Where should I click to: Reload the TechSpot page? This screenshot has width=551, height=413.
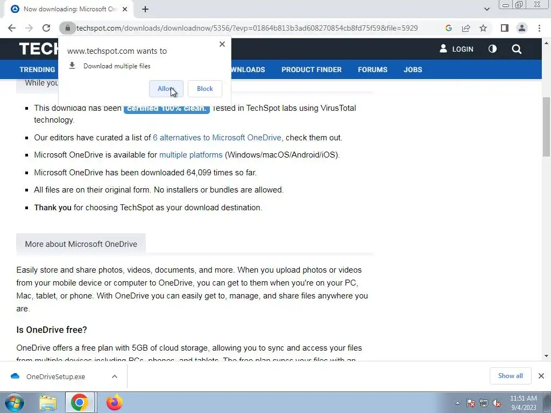46,28
